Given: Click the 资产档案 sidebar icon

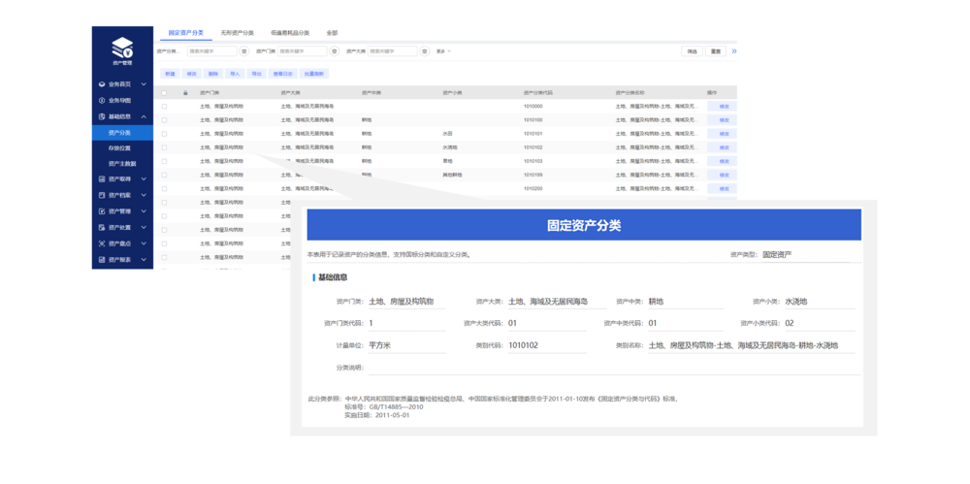Looking at the screenshot, I should (x=102, y=195).
